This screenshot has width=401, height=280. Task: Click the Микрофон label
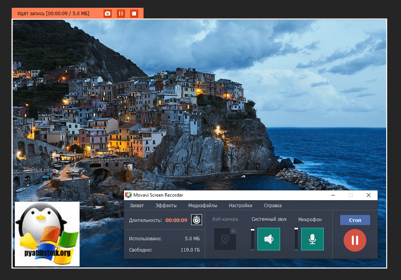pos(310,220)
